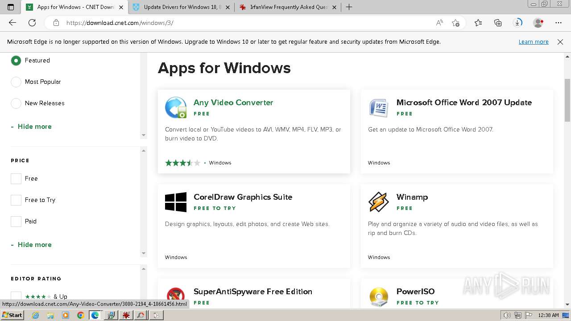571x321 pixels.
Task: Click page scrollbar down arrow
Action: tap(567, 305)
